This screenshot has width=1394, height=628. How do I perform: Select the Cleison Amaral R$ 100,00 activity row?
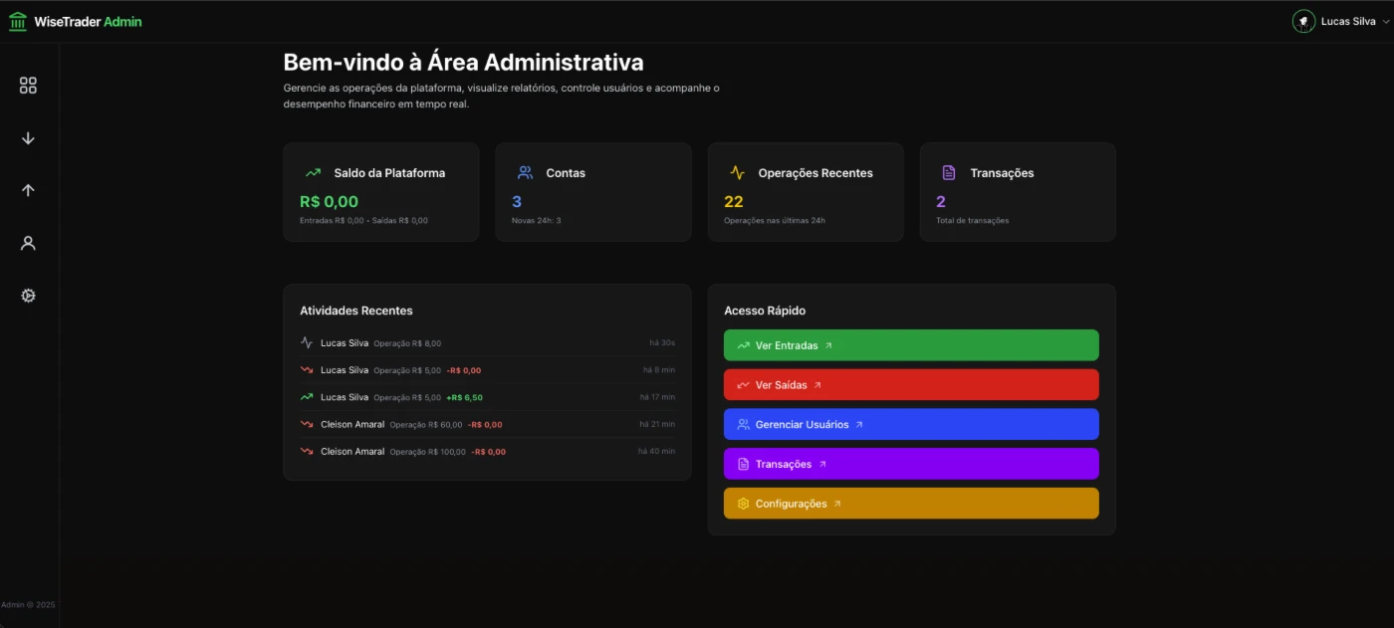click(x=487, y=452)
